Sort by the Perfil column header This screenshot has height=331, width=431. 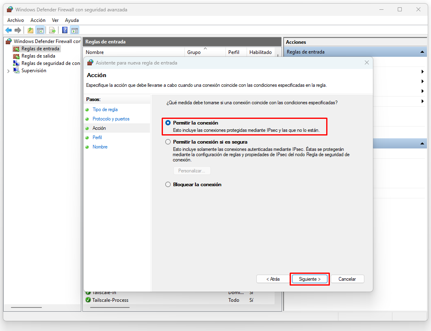click(236, 52)
